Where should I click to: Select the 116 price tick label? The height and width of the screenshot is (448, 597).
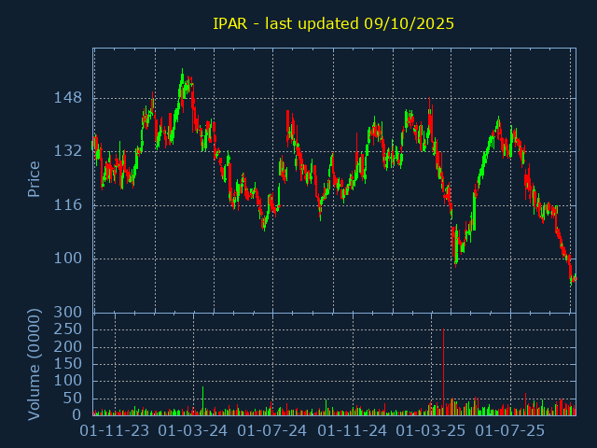click(x=67, y=205)
